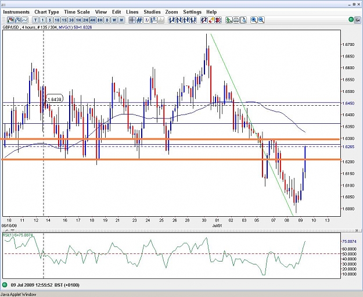The image size is (363, 297).
Task: Switch to 2H time scale
Action: pyautogui.click(x=85, y=20)
